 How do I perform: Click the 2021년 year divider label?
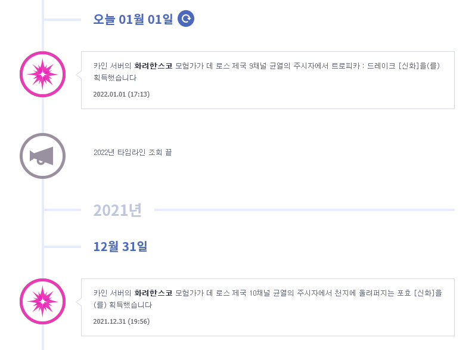pyautogui.click(x=117, y=210)
